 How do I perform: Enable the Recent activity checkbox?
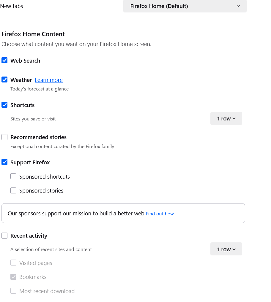(x=4, y=236)
